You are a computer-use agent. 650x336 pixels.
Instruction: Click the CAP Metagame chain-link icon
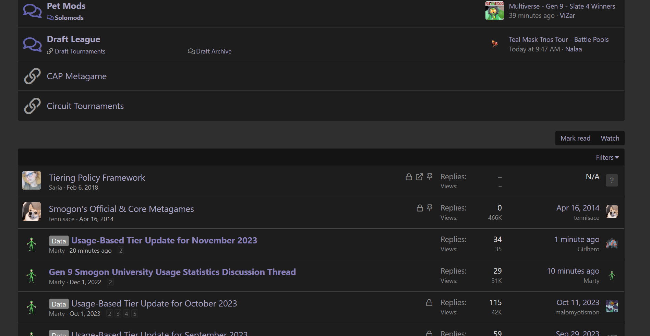click(32, 76)
